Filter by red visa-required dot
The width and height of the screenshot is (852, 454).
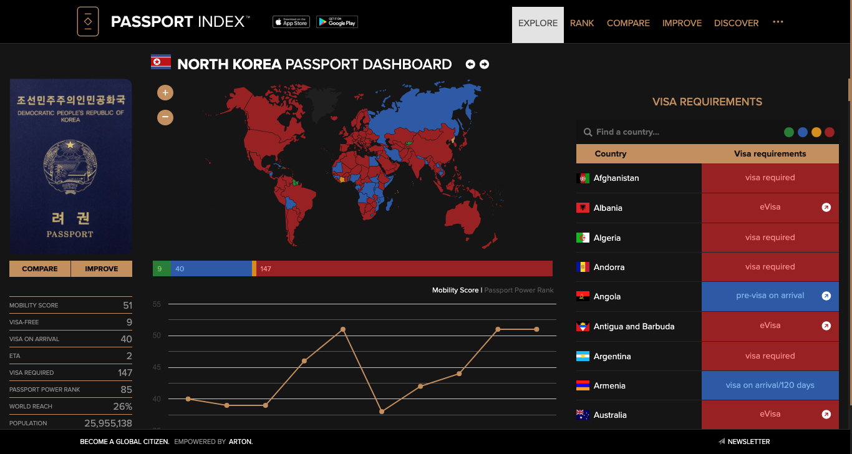830,132
